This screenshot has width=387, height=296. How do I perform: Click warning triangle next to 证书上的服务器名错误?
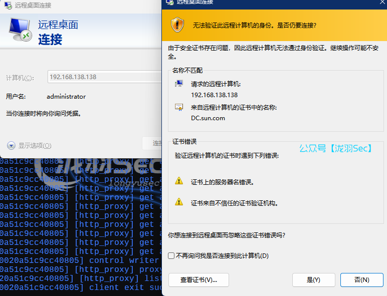coord(179,182)
